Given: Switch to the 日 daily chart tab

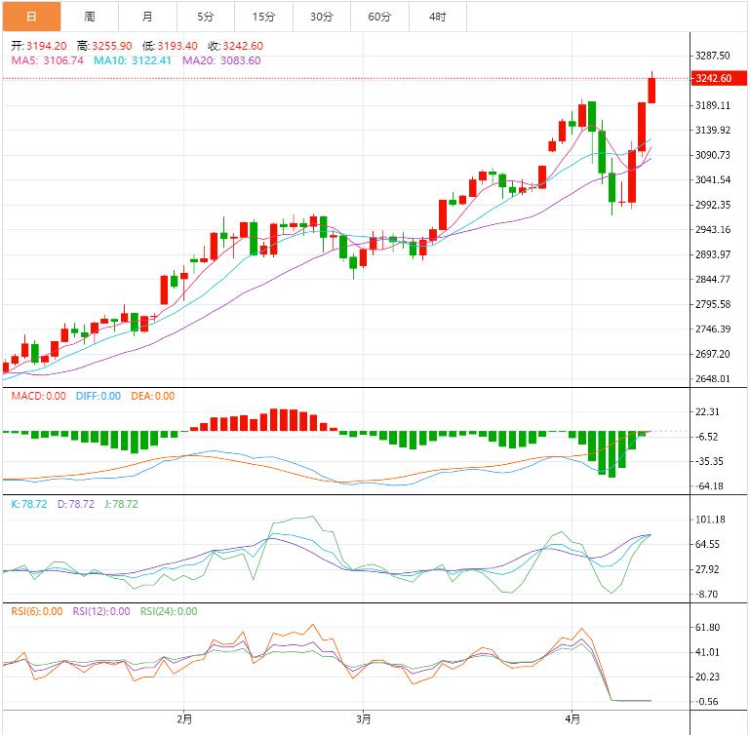Looking at the screenshot, I should click(x=31, y=17).
